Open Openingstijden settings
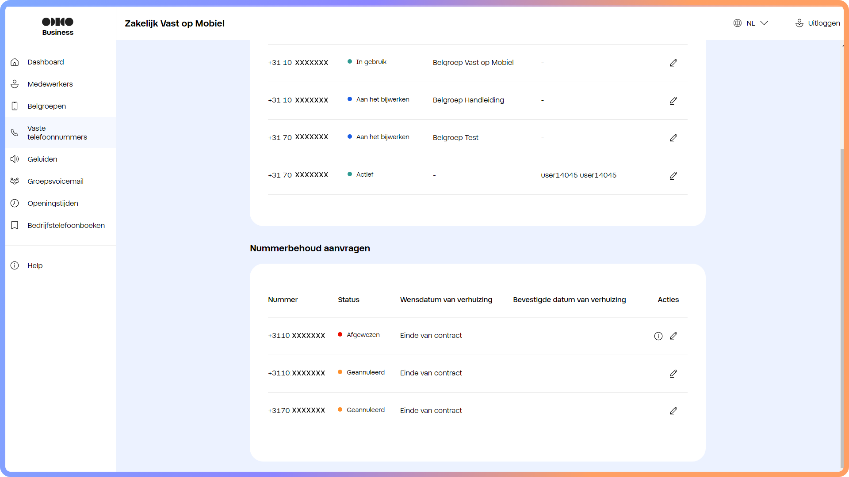Screen dimensions: 849x477 click(53, 203)
